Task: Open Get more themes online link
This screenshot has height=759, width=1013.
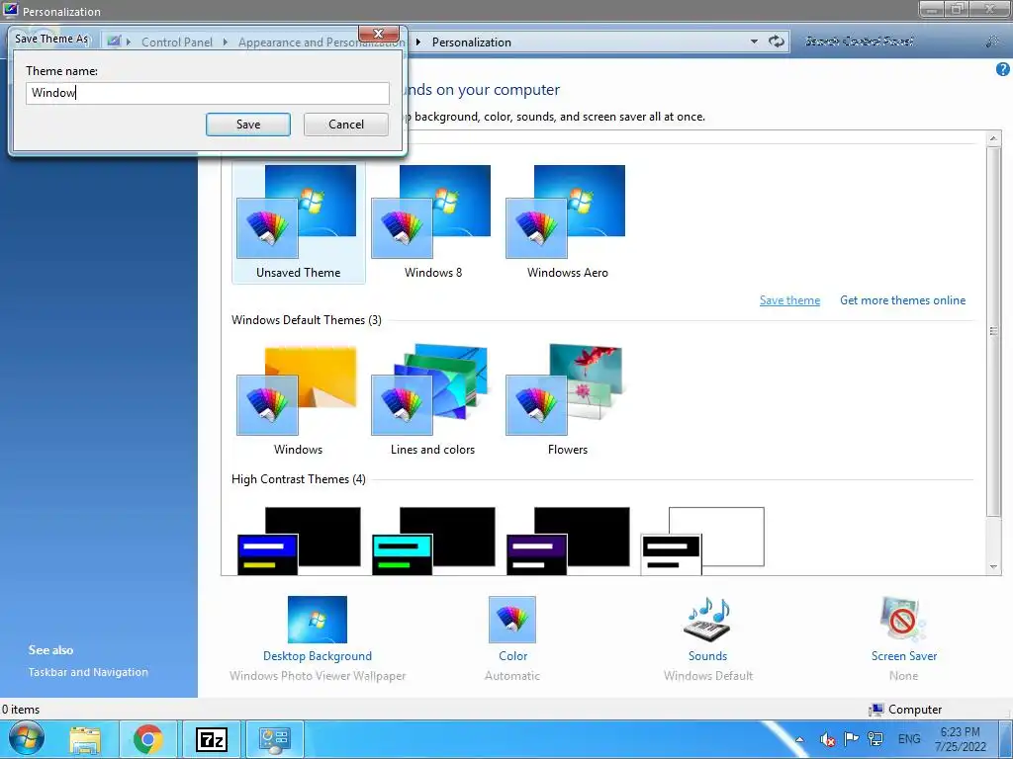Action: [902, 300]
